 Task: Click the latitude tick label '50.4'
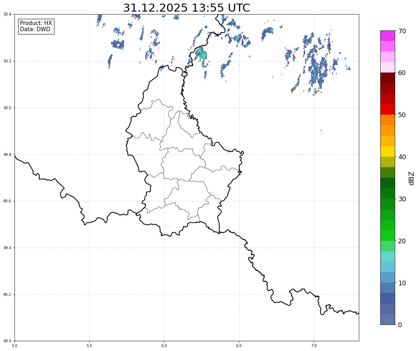7,15
